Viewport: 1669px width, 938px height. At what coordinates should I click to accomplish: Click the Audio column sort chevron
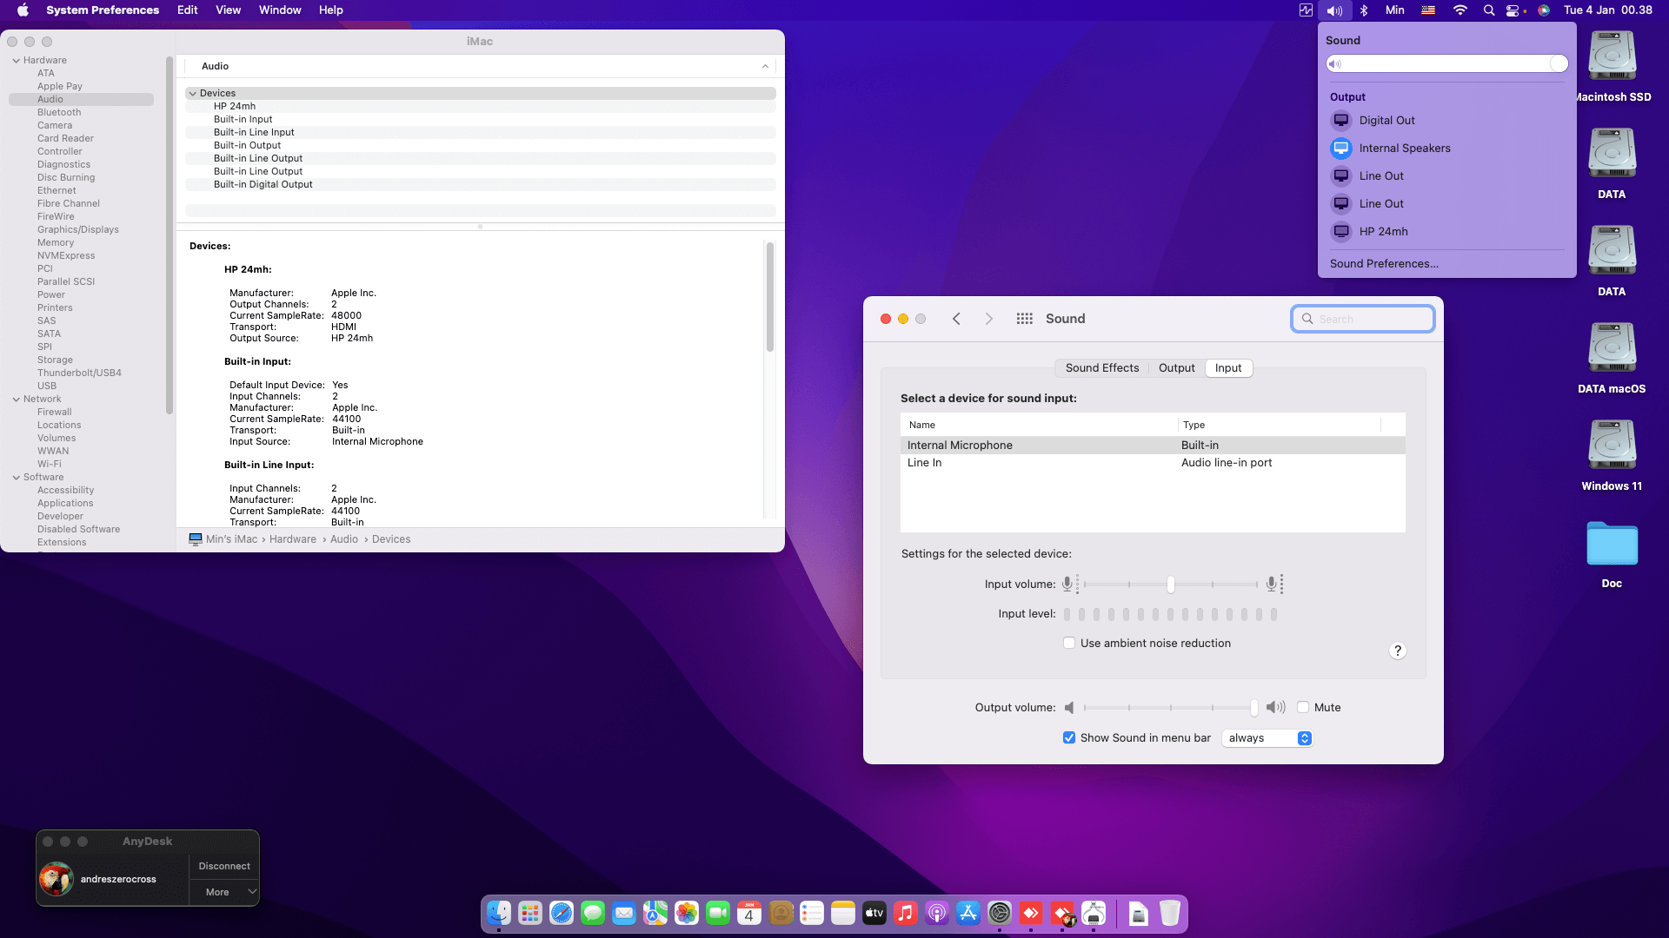point(765,67)
